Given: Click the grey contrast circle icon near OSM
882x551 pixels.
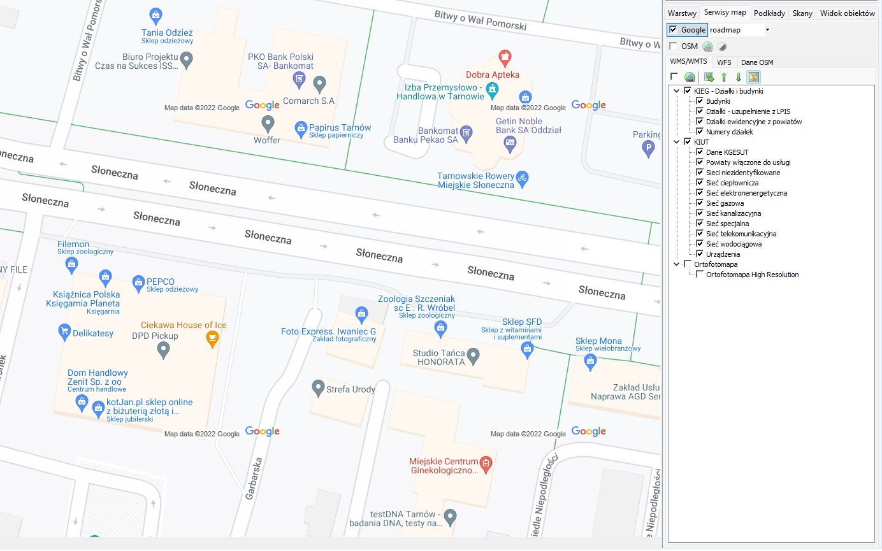Looking at the screenshot, I should point(722,47).
